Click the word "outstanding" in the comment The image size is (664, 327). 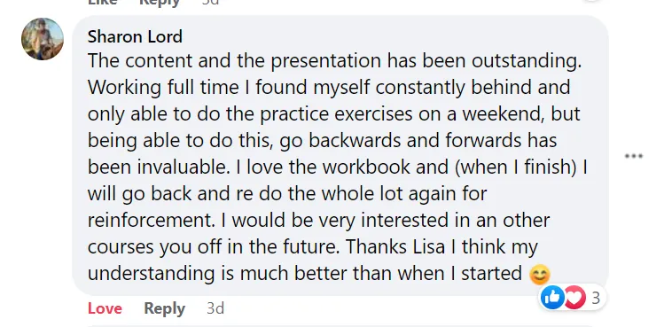click(x=525, y=61)
